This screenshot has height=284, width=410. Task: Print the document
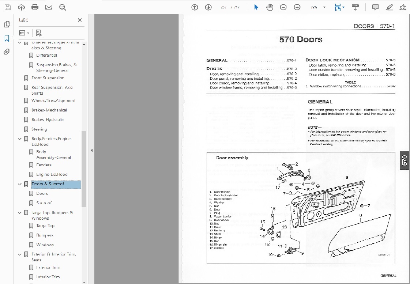(35, 7)
